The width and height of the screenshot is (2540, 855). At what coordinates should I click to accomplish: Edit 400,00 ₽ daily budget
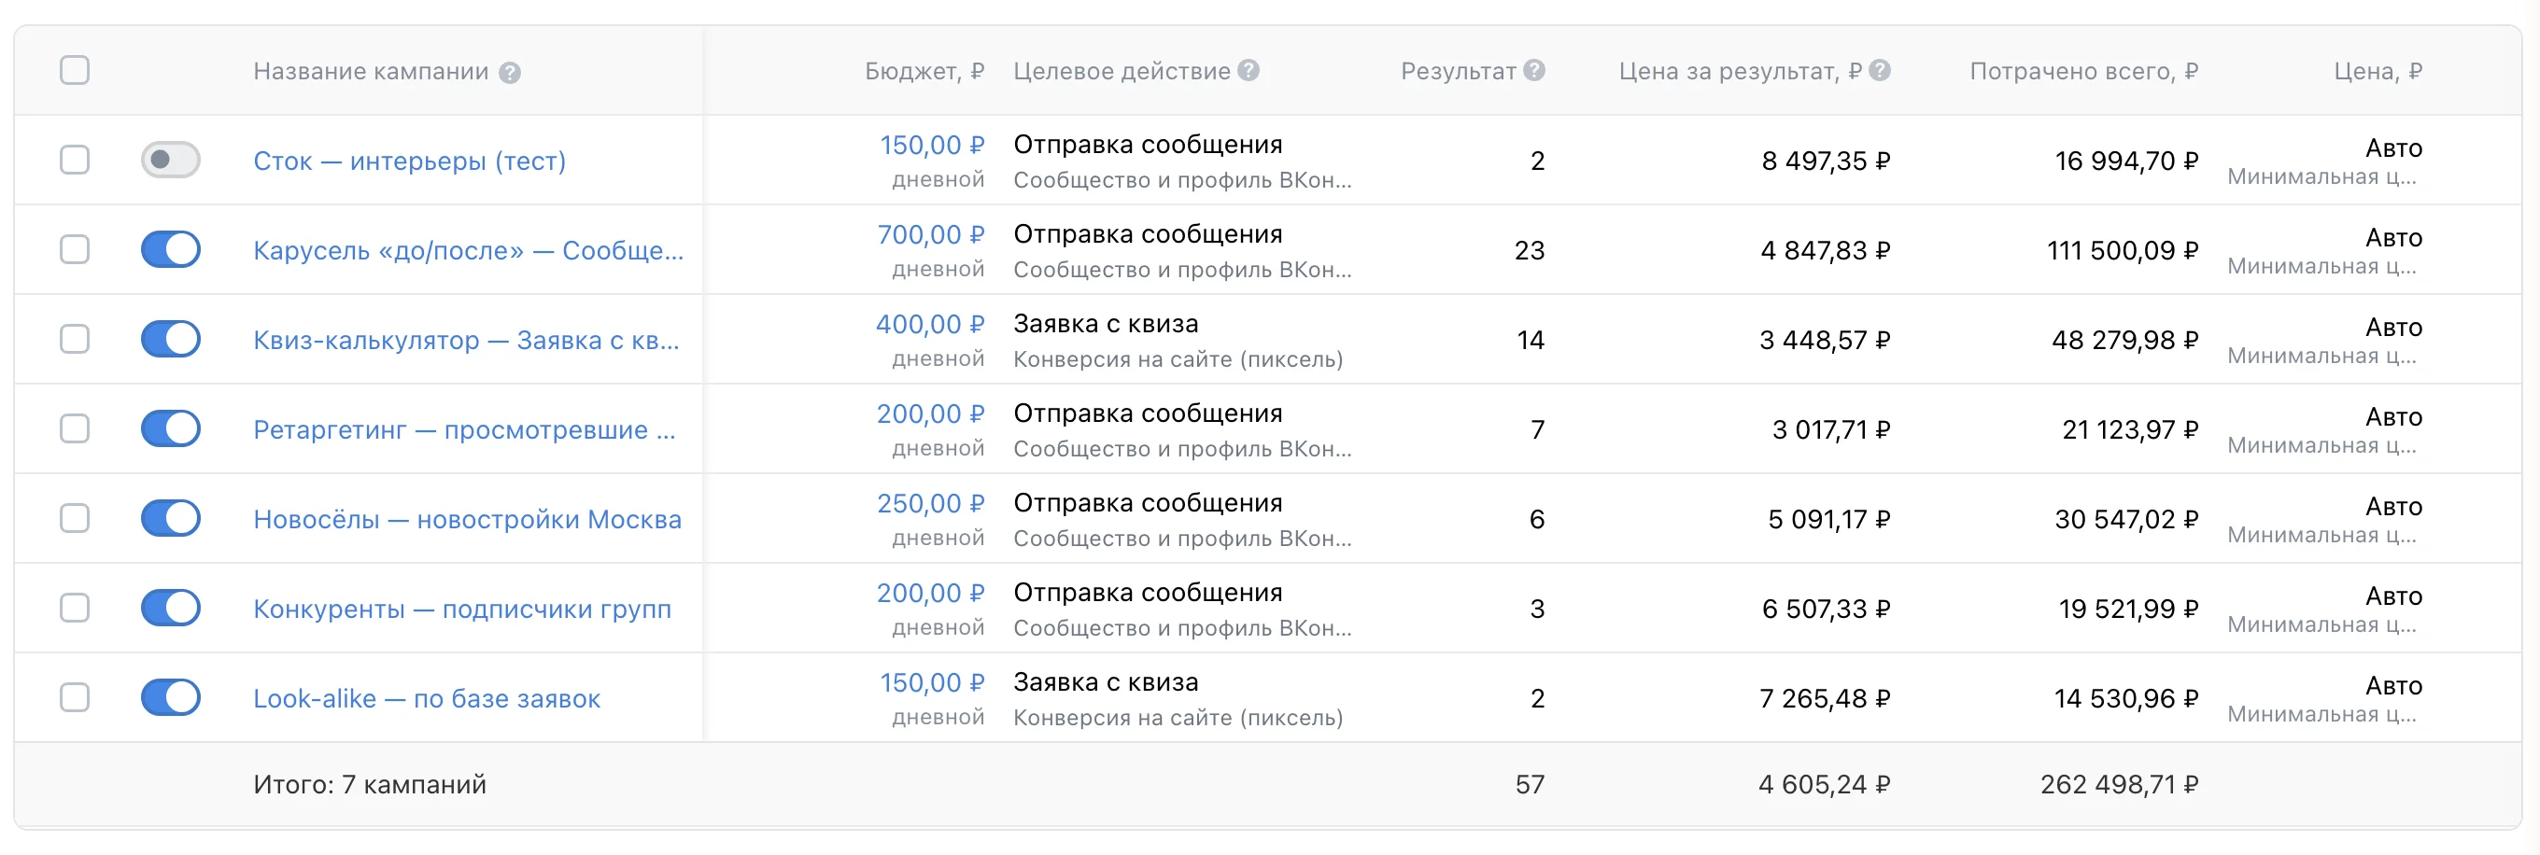[x=930, y=325]
